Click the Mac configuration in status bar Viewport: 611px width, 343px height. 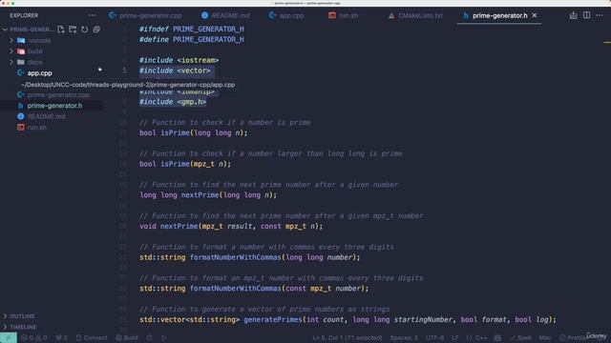(545, 337)
